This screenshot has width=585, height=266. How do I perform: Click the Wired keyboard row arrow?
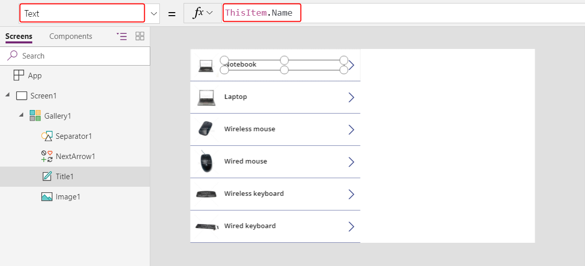[x=351, y=227]
